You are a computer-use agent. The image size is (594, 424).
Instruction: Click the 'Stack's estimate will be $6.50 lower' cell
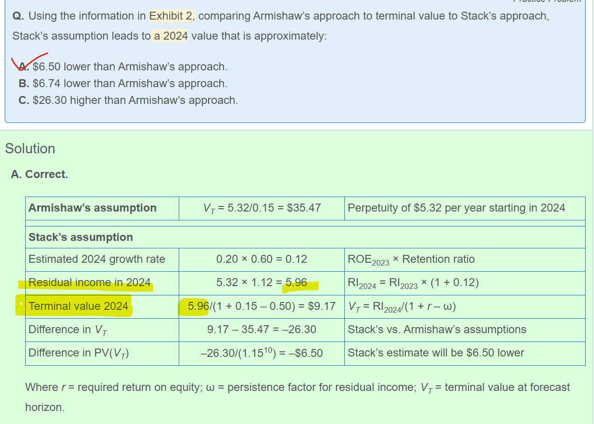tap(436, 353)
